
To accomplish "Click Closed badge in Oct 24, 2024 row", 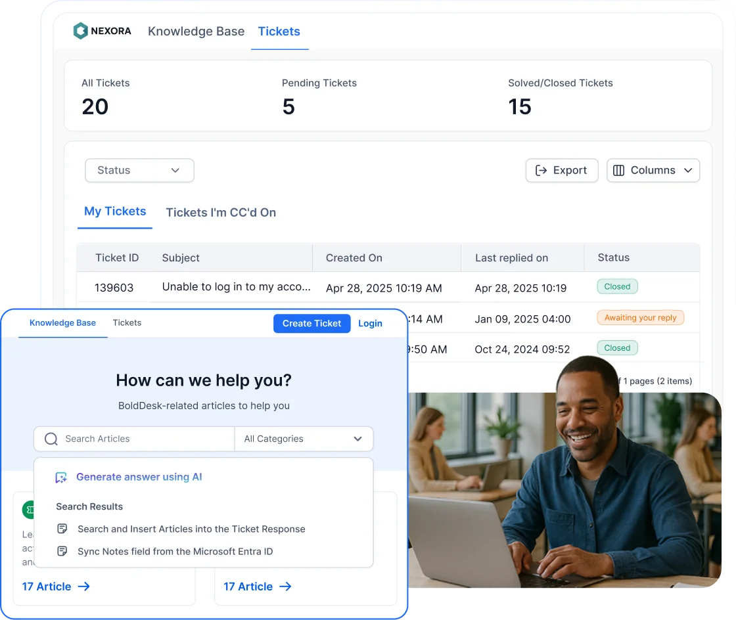I will [618, 348].
